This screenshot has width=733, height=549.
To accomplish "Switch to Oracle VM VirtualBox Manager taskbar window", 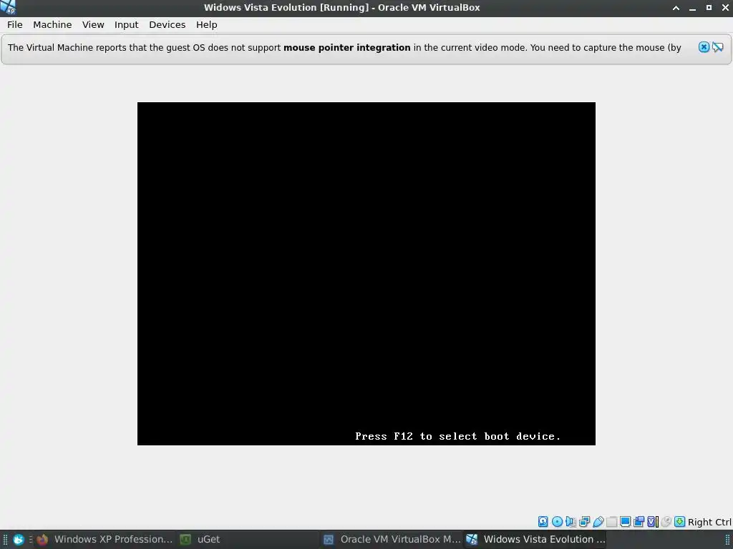I will pyautogui.click(x=392, y=539).
